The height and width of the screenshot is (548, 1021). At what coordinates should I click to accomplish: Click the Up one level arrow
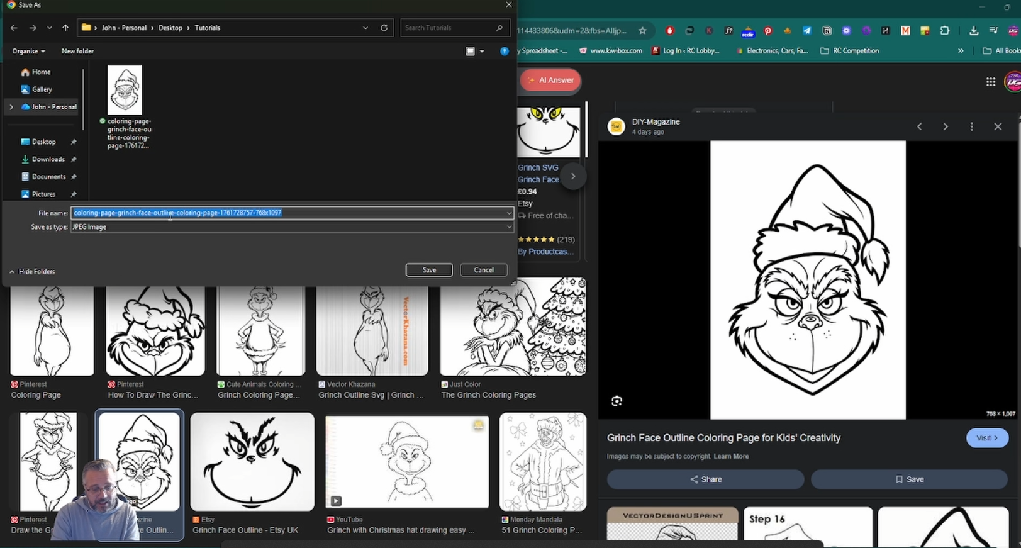click(x=65, y=28)
